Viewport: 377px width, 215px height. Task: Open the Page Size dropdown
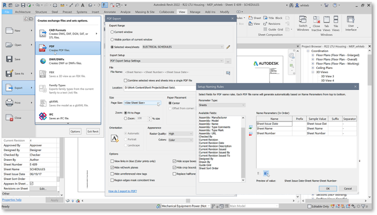[x=142, y=103]
